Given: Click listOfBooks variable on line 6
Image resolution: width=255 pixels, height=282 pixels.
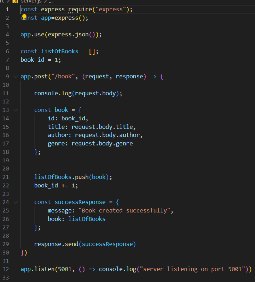Looking at the screenshot, I should (60, 52).
